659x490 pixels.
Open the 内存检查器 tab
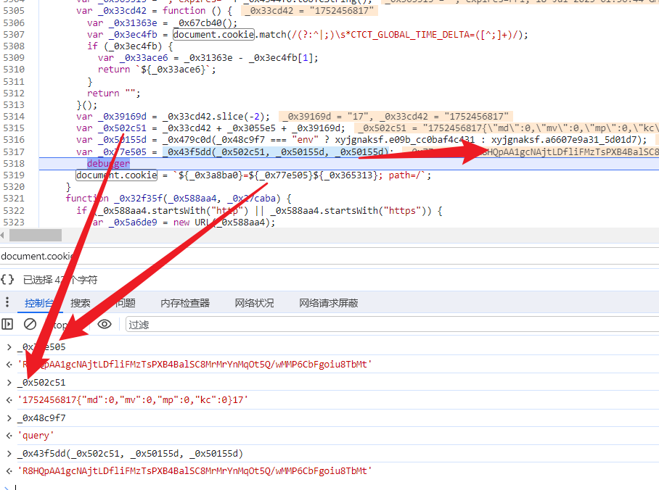[185, 303]
